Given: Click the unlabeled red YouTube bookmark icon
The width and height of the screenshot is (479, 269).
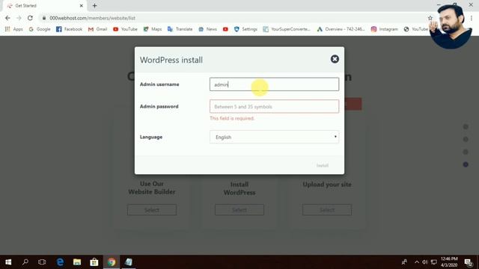Looking at the screenshot, I should tap(225, 29).
